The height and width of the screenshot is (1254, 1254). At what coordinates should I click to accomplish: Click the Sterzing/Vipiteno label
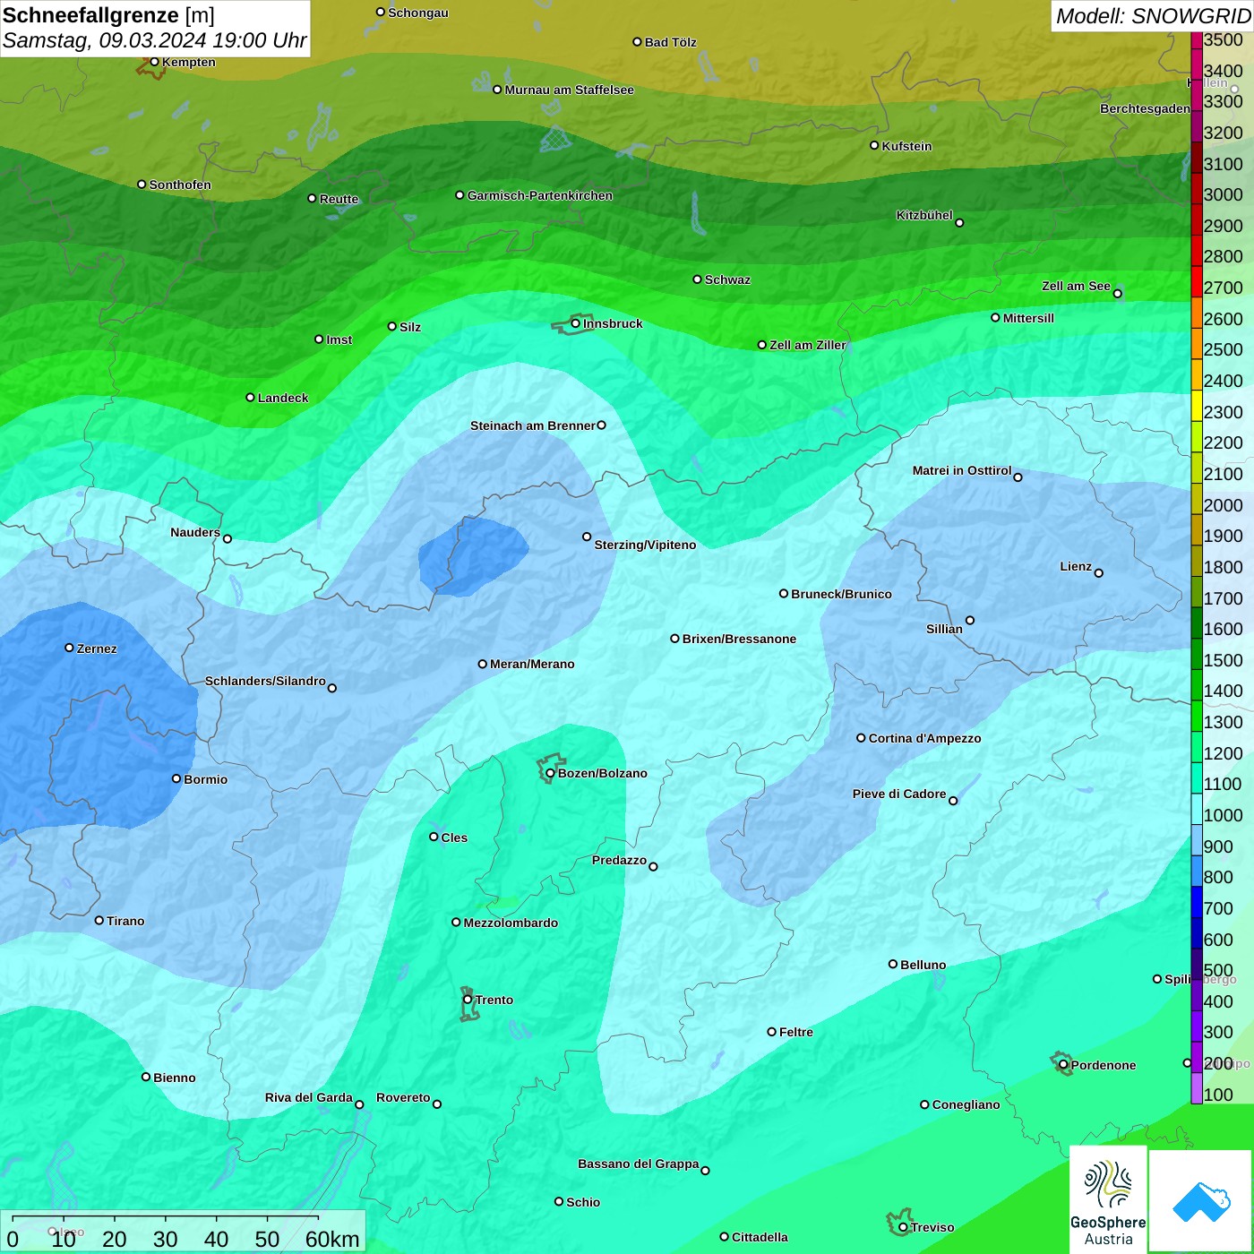click(645, 545)
